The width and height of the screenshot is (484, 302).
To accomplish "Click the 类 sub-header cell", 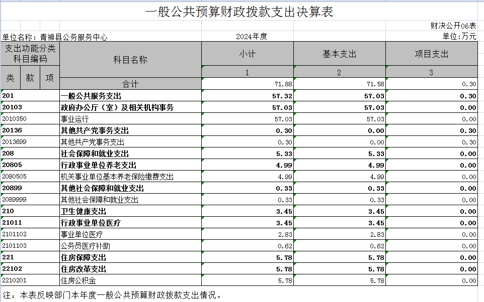I will (11, 78).
